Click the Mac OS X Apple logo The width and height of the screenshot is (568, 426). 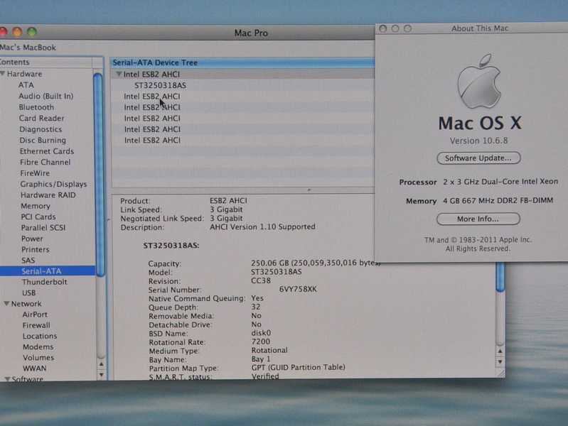click(x=479, y=81)
